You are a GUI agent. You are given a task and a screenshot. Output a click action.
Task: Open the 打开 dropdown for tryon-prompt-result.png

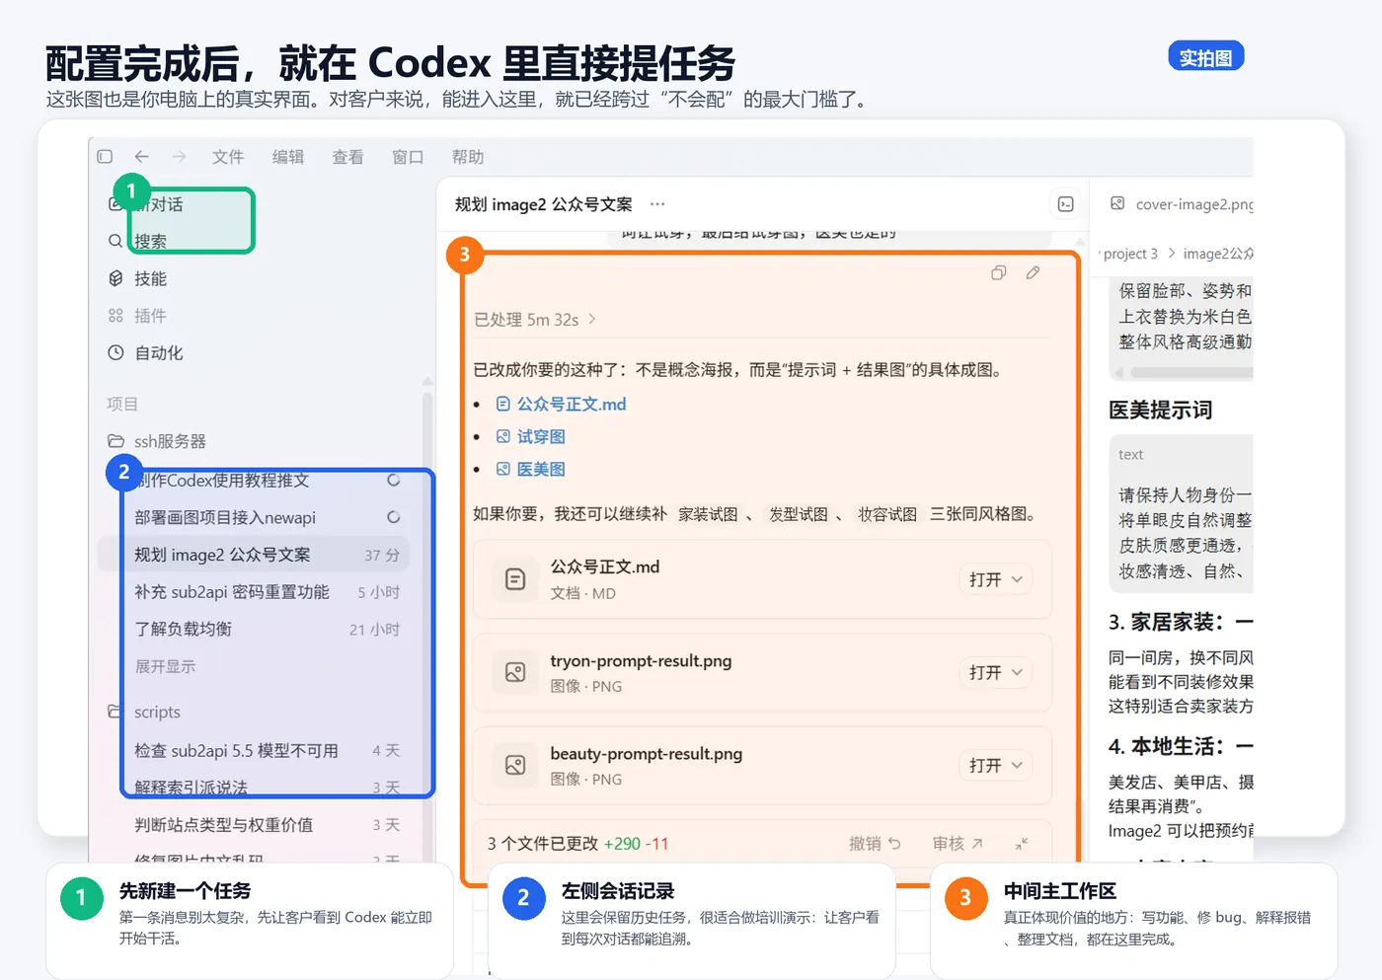pos(995,672)
